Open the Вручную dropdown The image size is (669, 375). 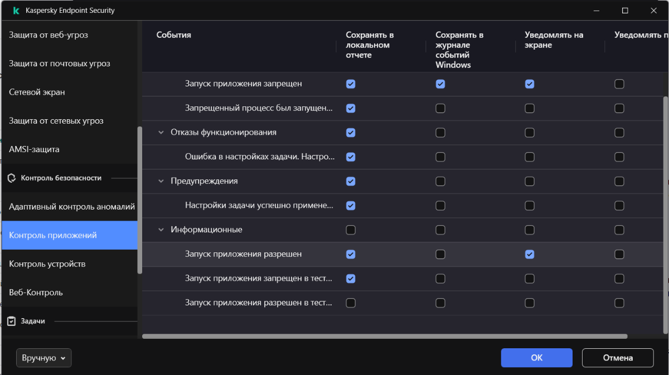click(x=44, y=358)
